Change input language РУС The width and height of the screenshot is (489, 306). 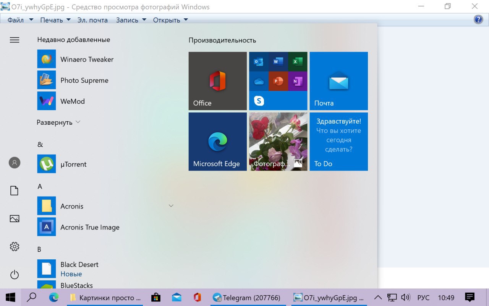423,298
